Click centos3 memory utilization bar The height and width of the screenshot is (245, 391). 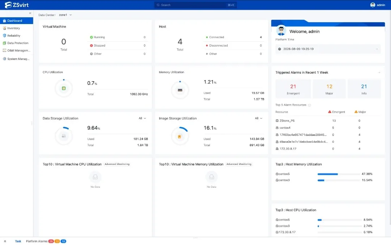(339, 180)
